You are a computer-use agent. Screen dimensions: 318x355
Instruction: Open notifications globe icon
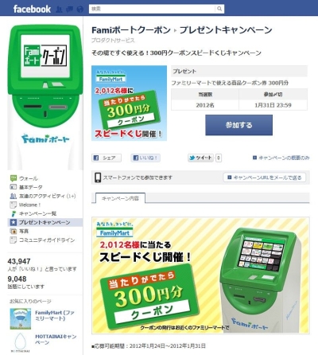[x=79, y=10]
